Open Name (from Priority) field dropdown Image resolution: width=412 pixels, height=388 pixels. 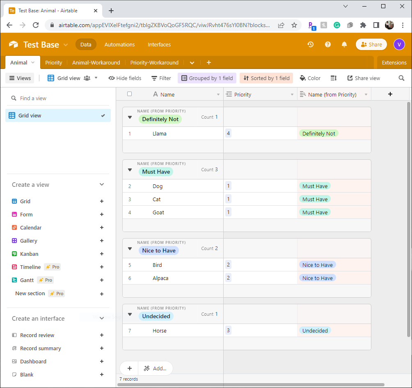[366, 94]
